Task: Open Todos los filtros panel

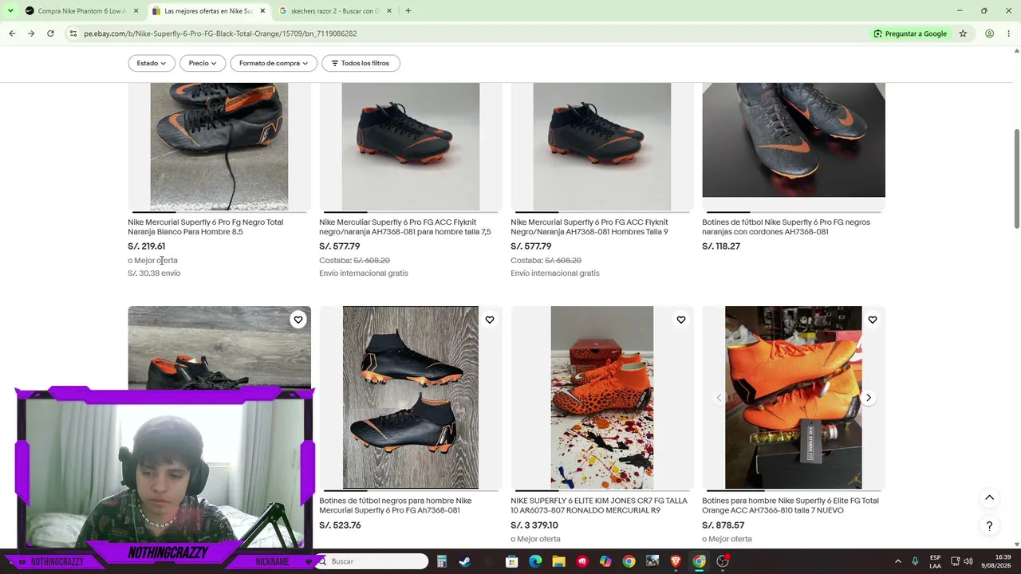Action: point(361,63)
